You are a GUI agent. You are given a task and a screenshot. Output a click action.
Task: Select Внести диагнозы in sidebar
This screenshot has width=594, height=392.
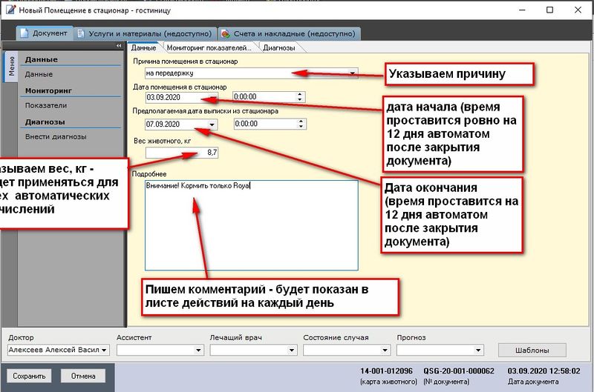click(56, 136)
